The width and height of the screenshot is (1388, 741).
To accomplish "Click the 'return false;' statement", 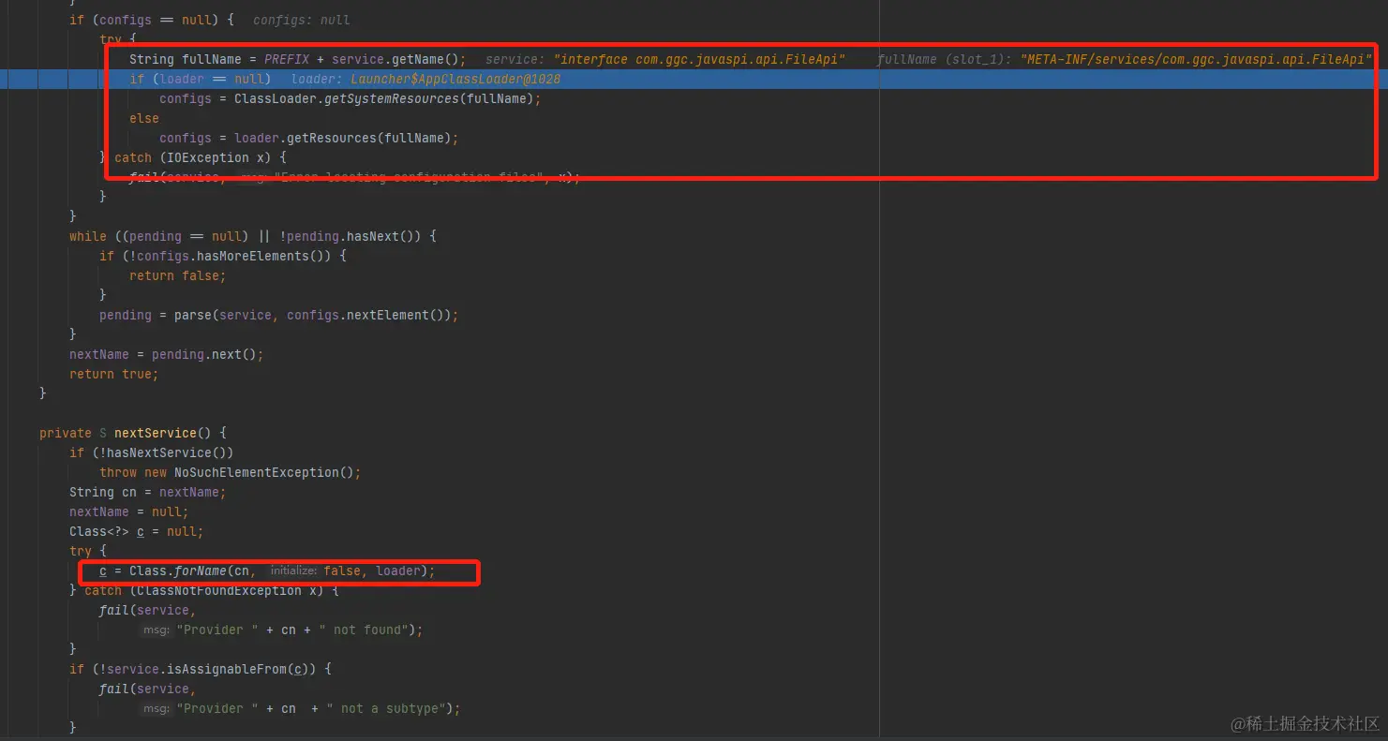I will click(x=178, y=275).
